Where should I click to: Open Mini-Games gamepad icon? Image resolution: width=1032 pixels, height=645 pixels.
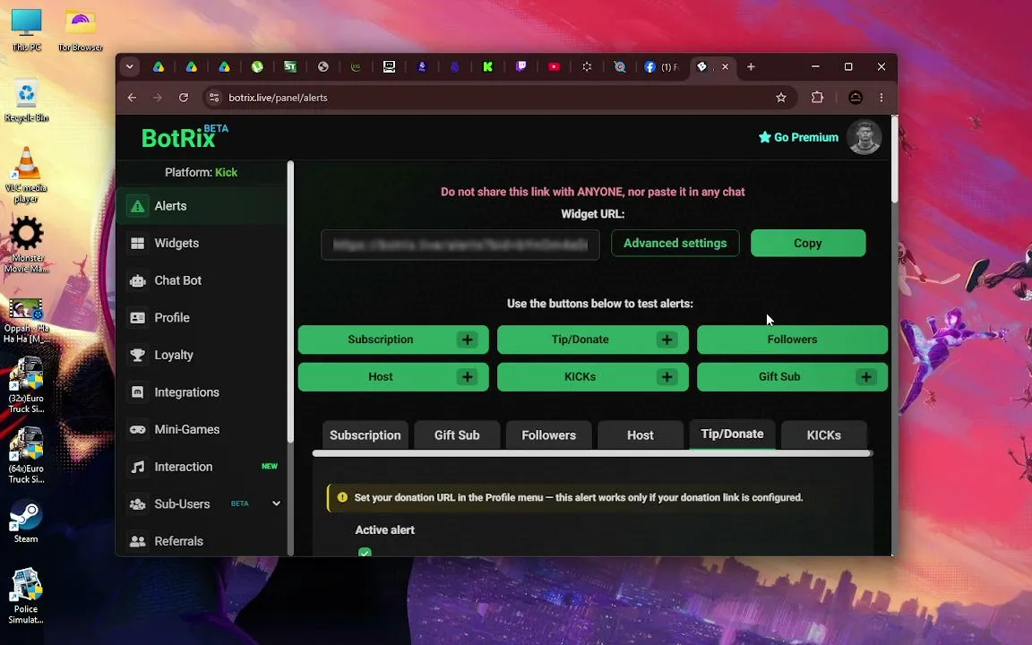138,430
